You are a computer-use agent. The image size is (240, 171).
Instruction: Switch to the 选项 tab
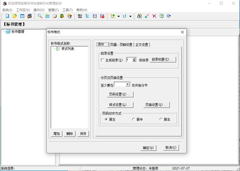(x=102, y=44)
